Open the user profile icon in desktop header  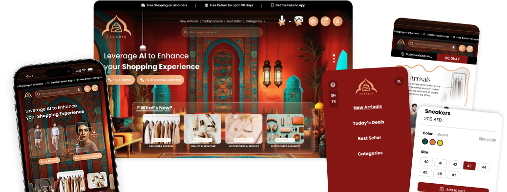pos(338,21)
